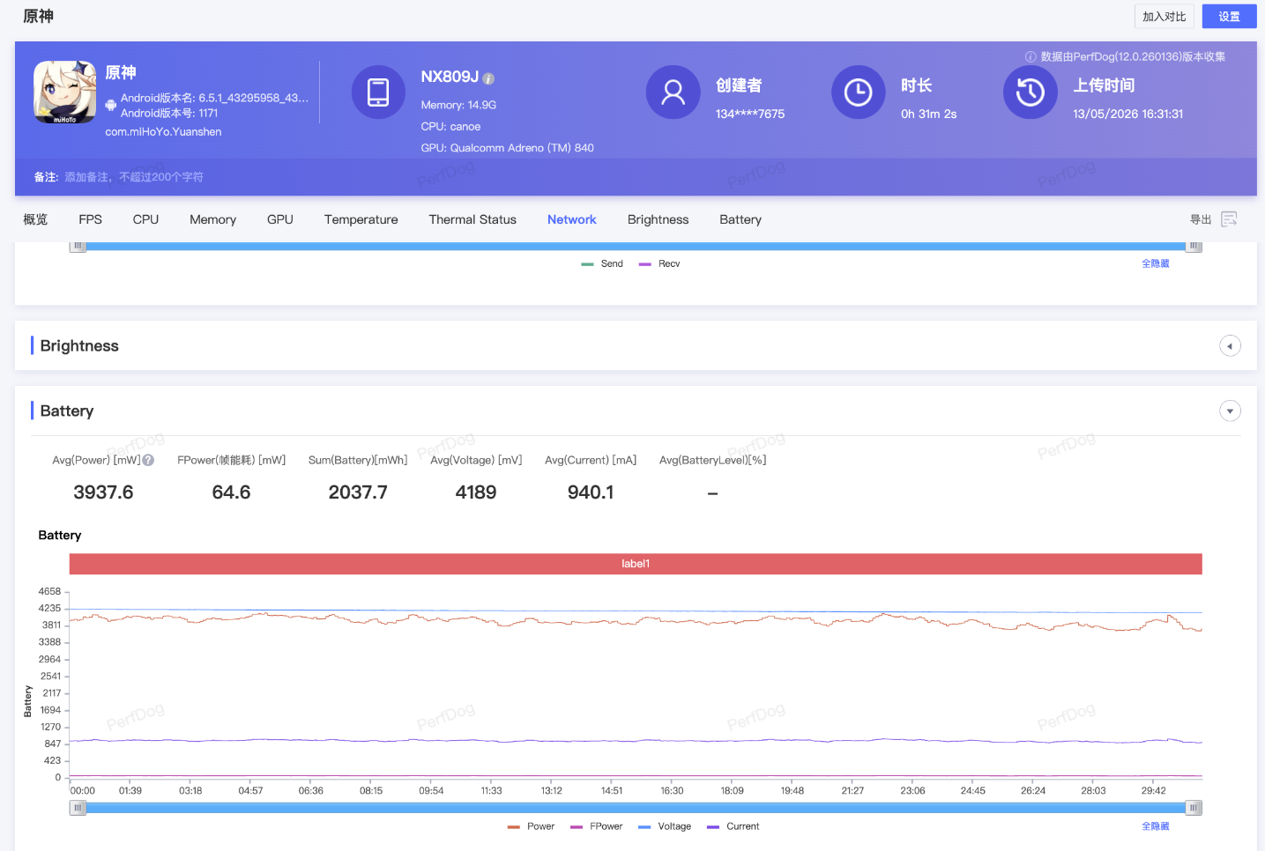The image size is (1265, 851).
Task: Switch to the Temperature tab
Action: click(361, 219)
